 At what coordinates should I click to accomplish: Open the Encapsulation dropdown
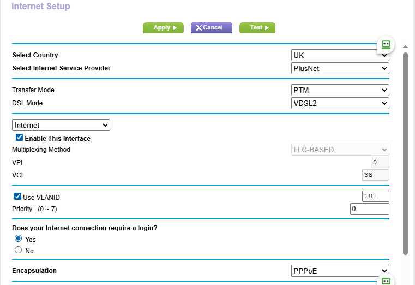(340, 271)
